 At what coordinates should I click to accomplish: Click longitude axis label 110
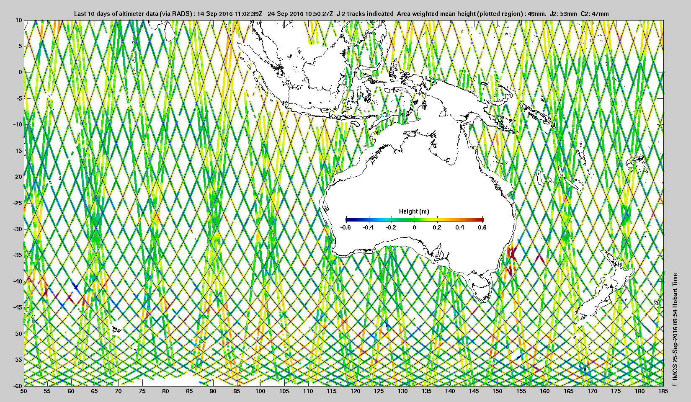tap(308, 392)
